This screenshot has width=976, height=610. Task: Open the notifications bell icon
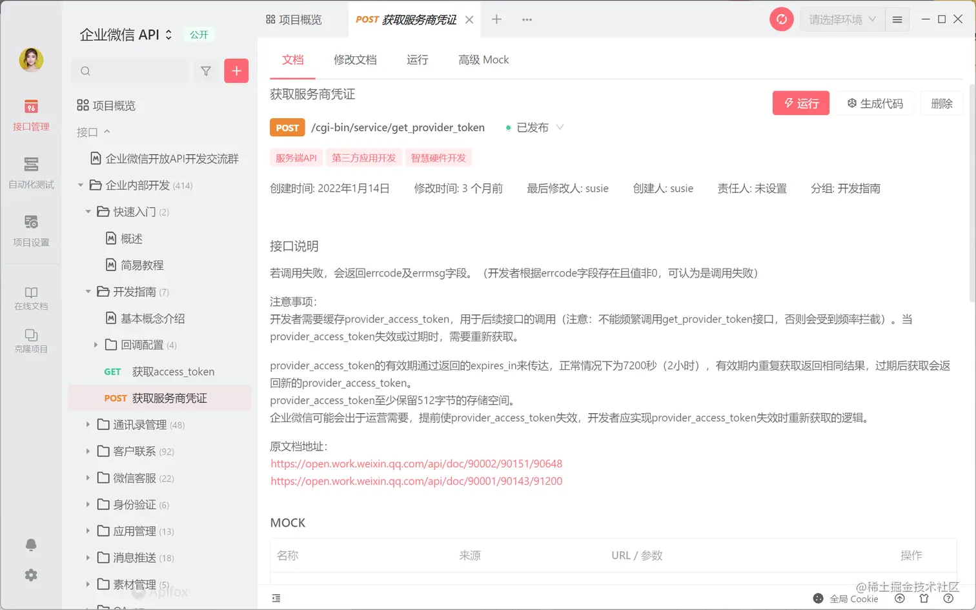31,545
